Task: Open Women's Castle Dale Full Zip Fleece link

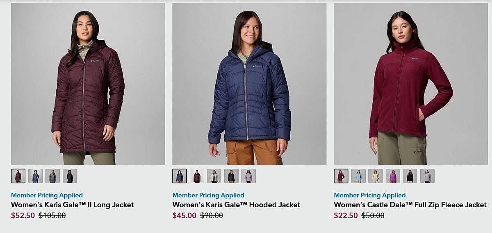Action: pos(410,205)
